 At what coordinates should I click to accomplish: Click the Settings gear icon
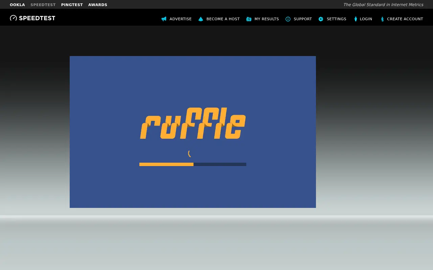coord(321,19)
